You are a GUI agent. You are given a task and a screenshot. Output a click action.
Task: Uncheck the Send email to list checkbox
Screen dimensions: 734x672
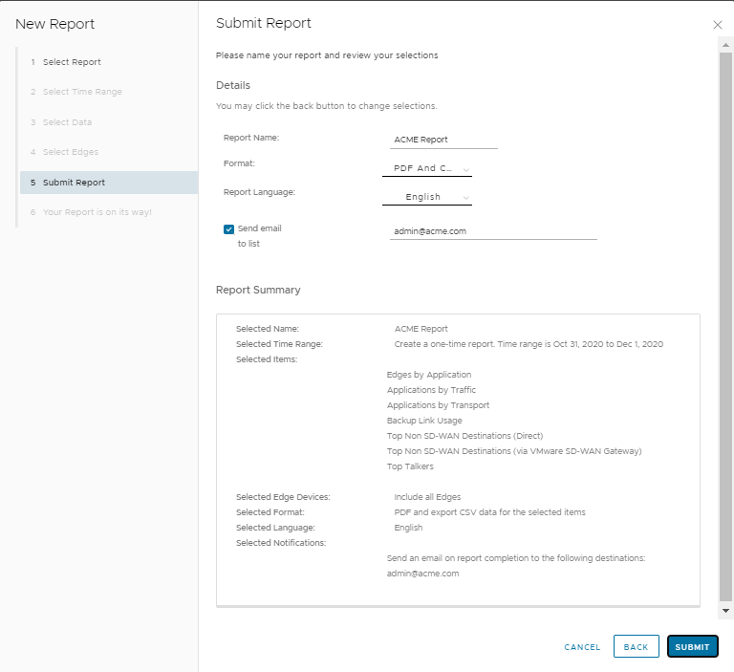pyautogui.click(x=229, y=229)
